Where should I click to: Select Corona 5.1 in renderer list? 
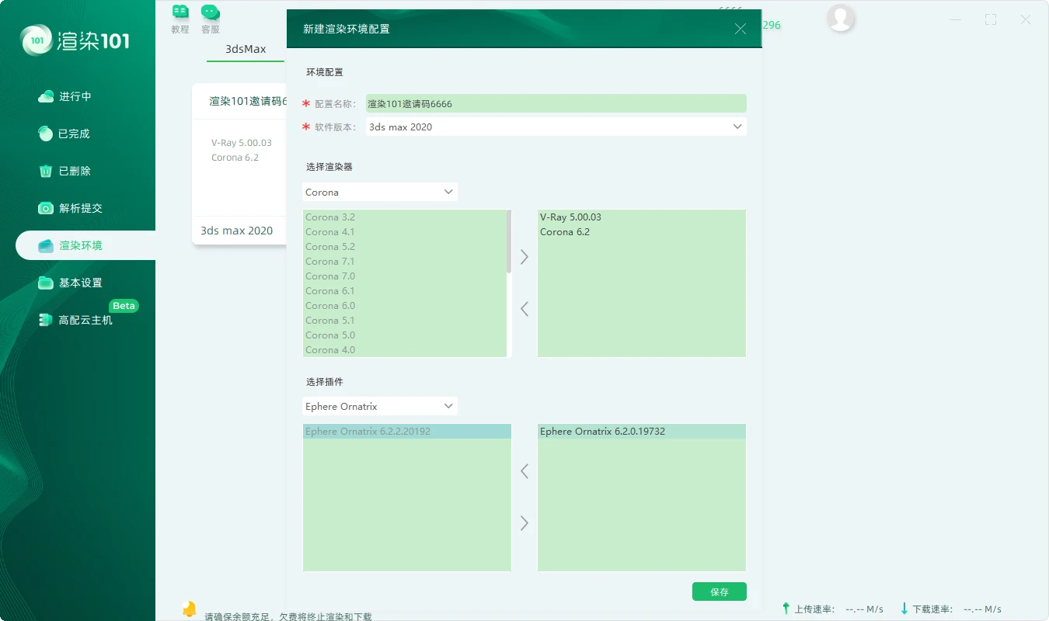pos(405,321)
